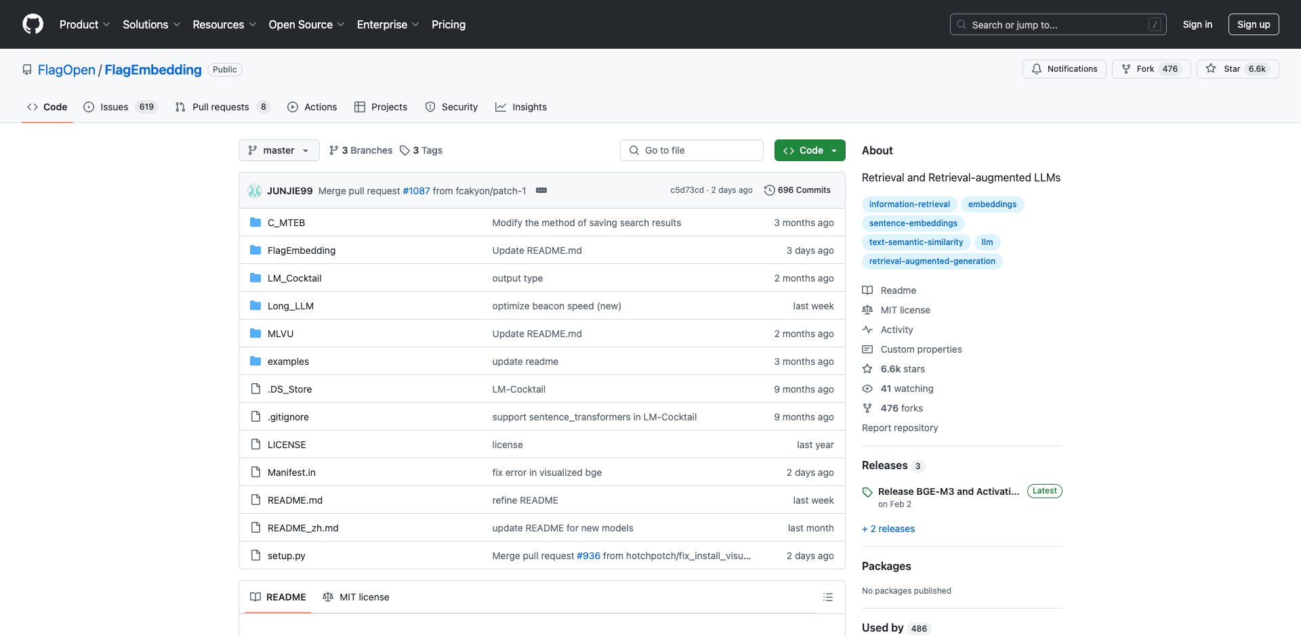Viewport: 1301px width, 637px height.
Task: Select the MIT license tab above the README
Action: click(356, 597)
